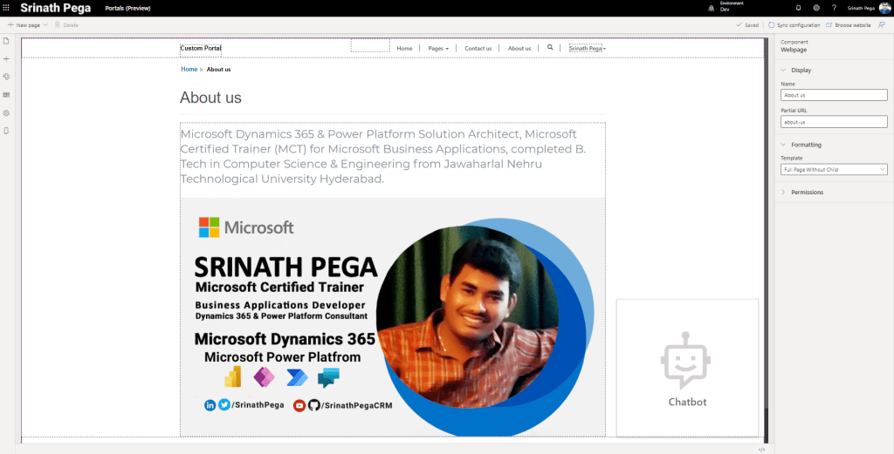Expand the Permissions section
Image resolution: width=894 pixels, height=454 pixels.
pos(783,192)
